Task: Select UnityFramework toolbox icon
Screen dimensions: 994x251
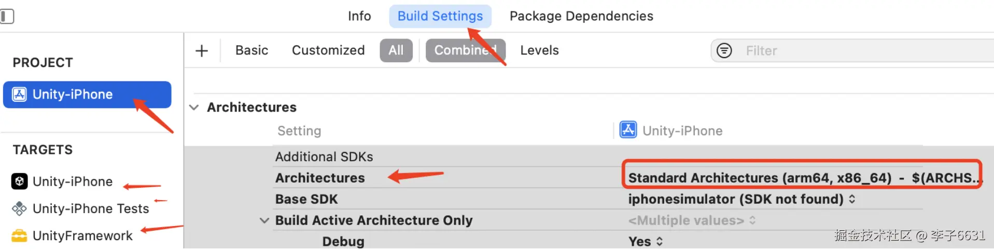Action: tap(20, 236)
